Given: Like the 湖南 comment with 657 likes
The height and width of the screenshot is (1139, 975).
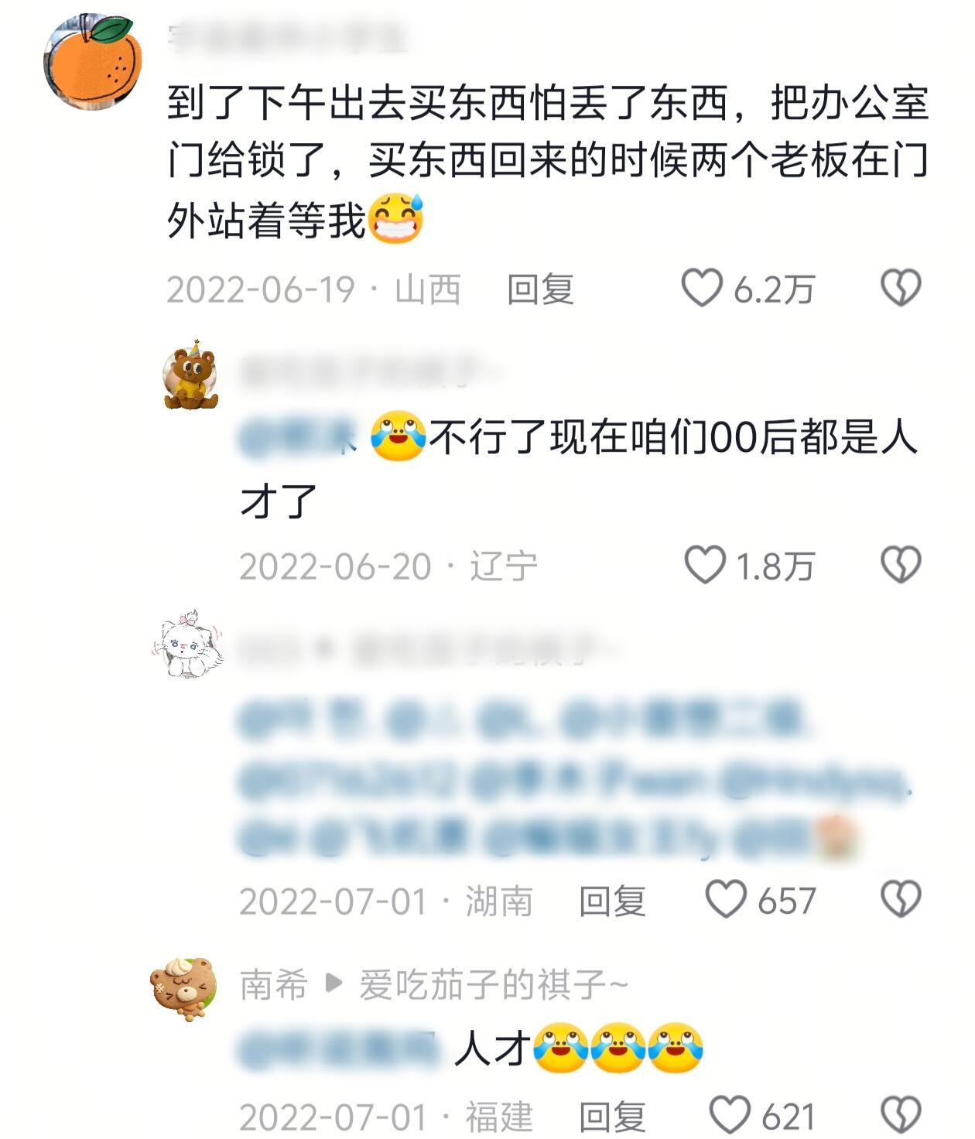Looking at the screenshot, I should [726, 900].
